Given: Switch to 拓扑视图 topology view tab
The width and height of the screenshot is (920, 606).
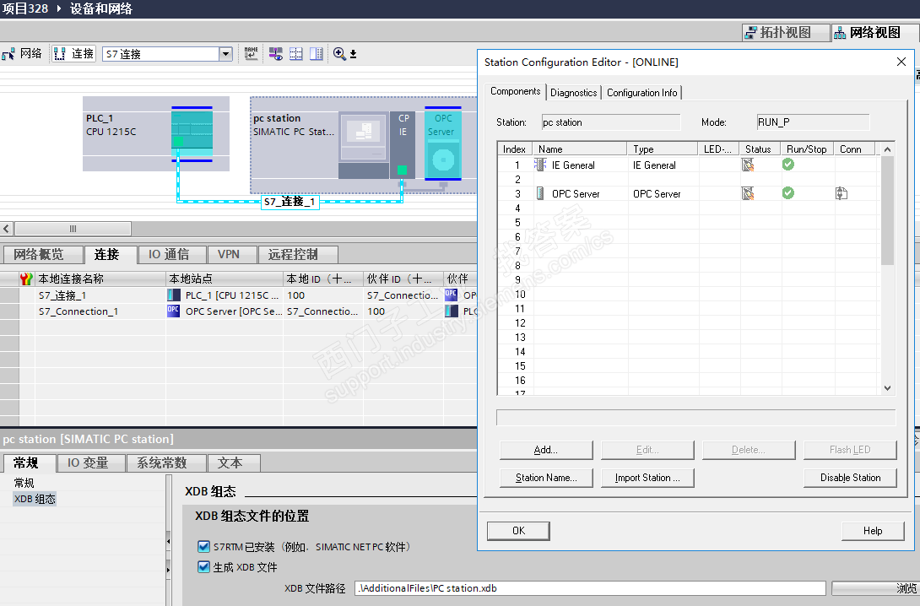Looking at the screenshot, I should tap(785, 32).
